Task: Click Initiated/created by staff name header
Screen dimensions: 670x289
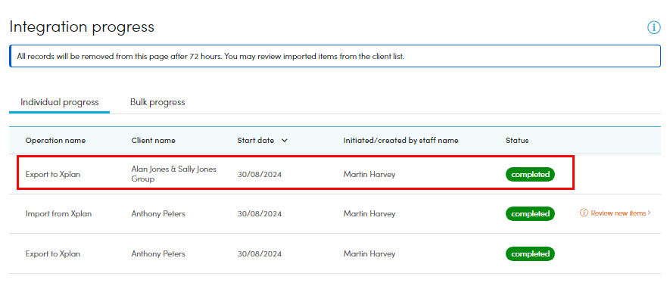Action: pyautogui.click(x=400, y=141)
